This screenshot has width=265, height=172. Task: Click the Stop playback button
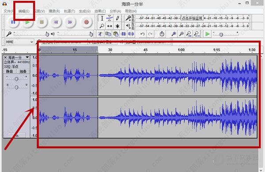pyautogui.click(x=42, y=22)
